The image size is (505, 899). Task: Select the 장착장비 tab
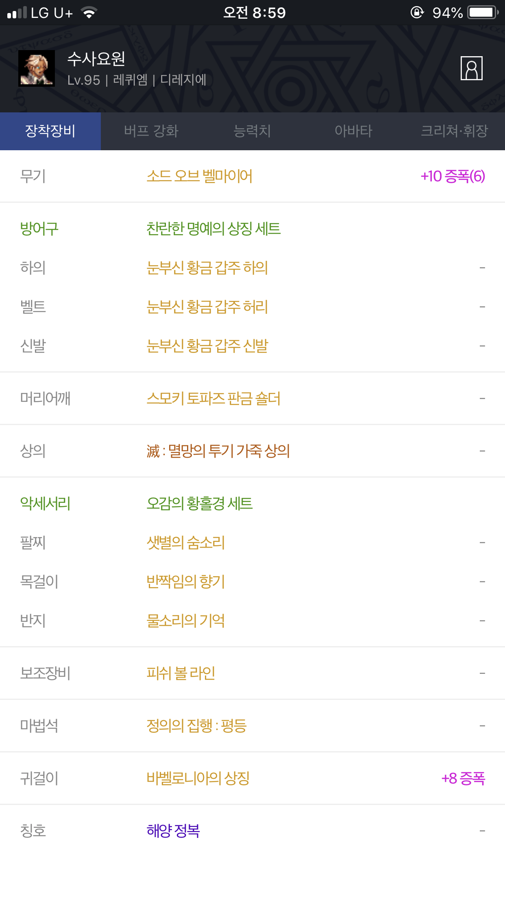point(50,131)
